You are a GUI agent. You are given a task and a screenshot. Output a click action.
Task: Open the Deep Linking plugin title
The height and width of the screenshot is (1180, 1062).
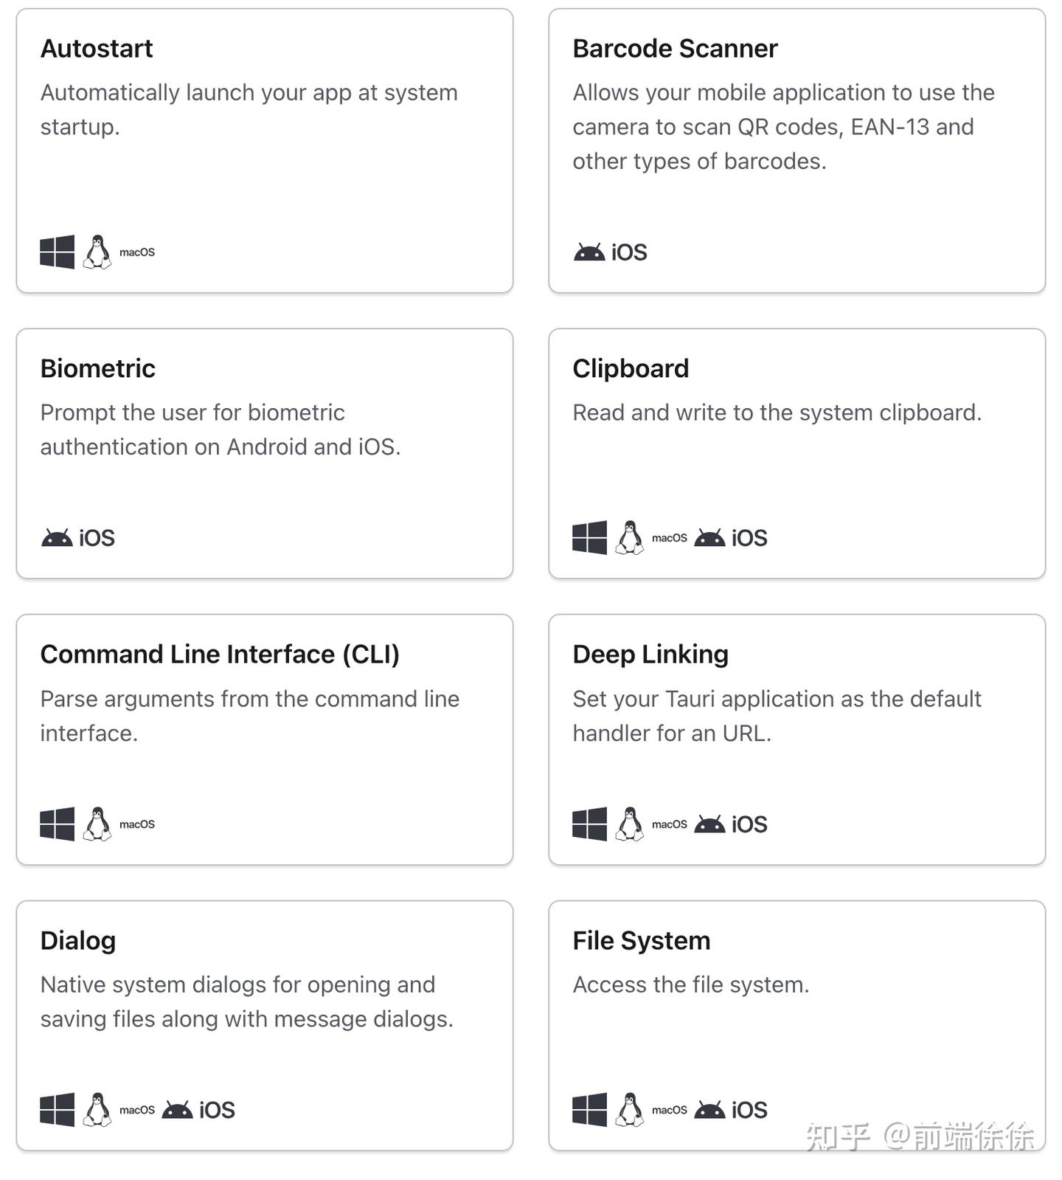pos(650,655)
